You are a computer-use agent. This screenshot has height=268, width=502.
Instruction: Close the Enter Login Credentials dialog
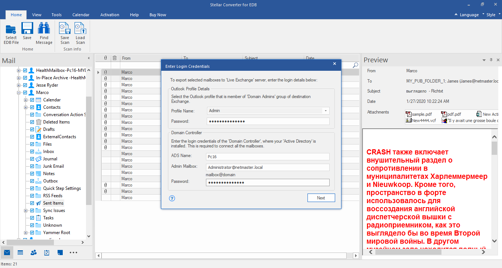tap(334, 64)
